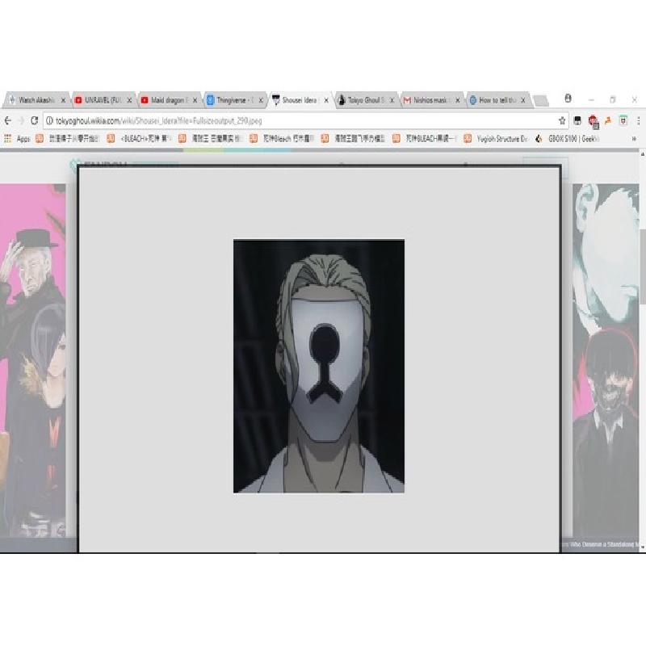This screenshot has width=646, height=646.
Task: Open the teal-topped extension icon in toolbar
Action: pos(623,120)
